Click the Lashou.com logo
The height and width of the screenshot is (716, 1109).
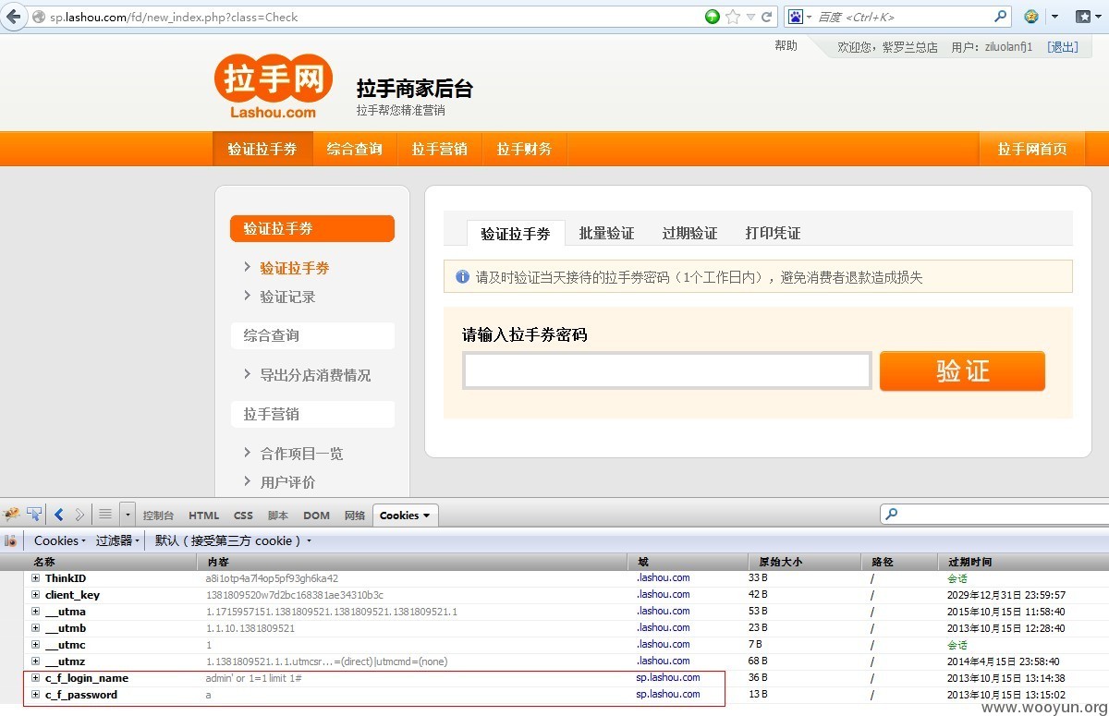(273, 88)
